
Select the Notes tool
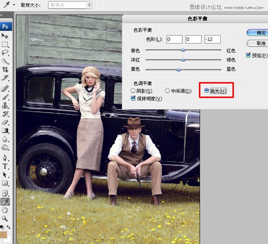5,193
